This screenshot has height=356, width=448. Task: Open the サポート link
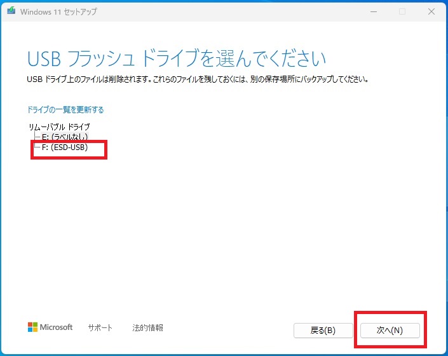(x=100, y=327)
